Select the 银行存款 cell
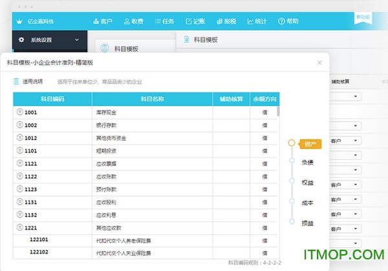This screenshot has height=271, width=388. [x=152, y=125]
